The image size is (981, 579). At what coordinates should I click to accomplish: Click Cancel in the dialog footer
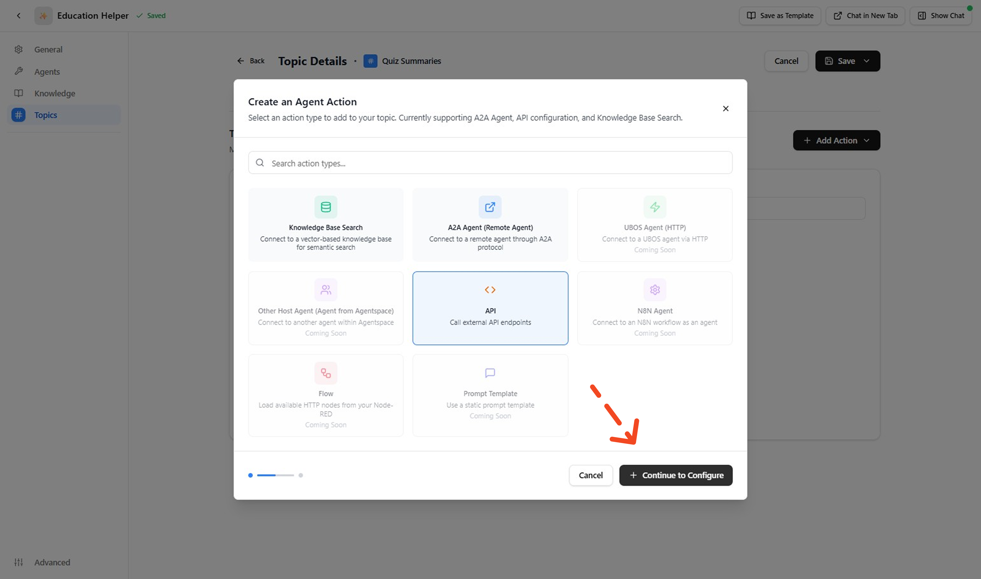[590, 475]
